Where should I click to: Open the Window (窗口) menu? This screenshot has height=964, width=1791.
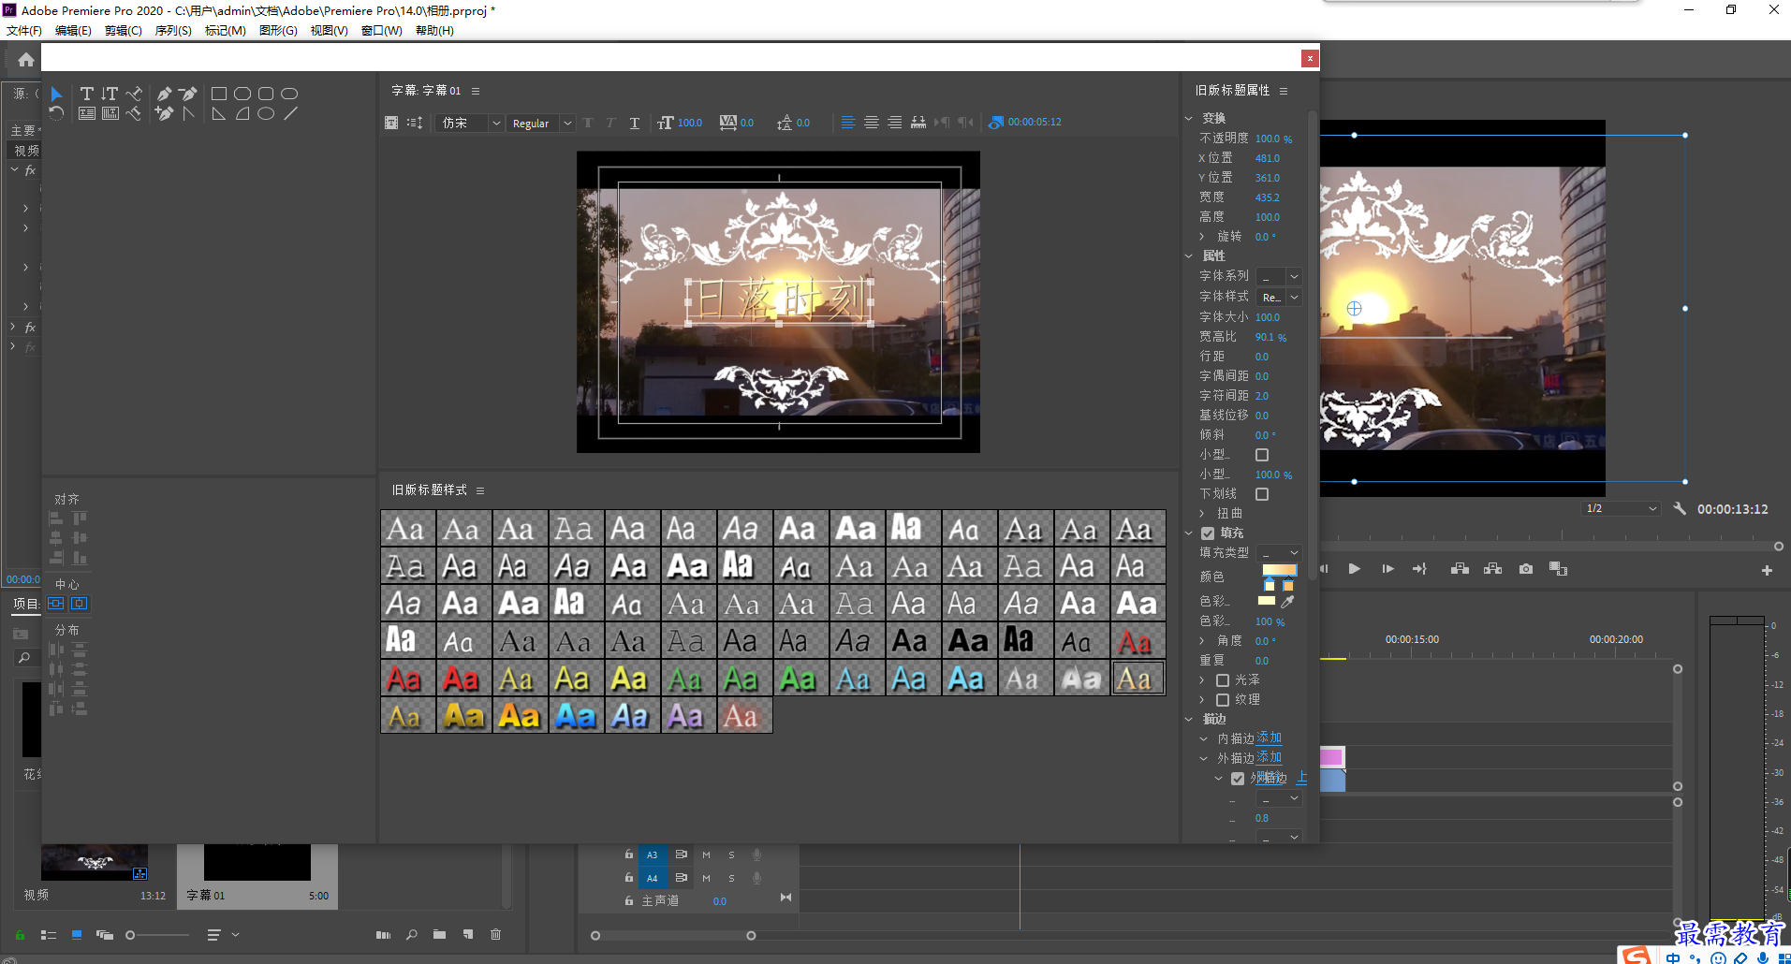point(382,31)
